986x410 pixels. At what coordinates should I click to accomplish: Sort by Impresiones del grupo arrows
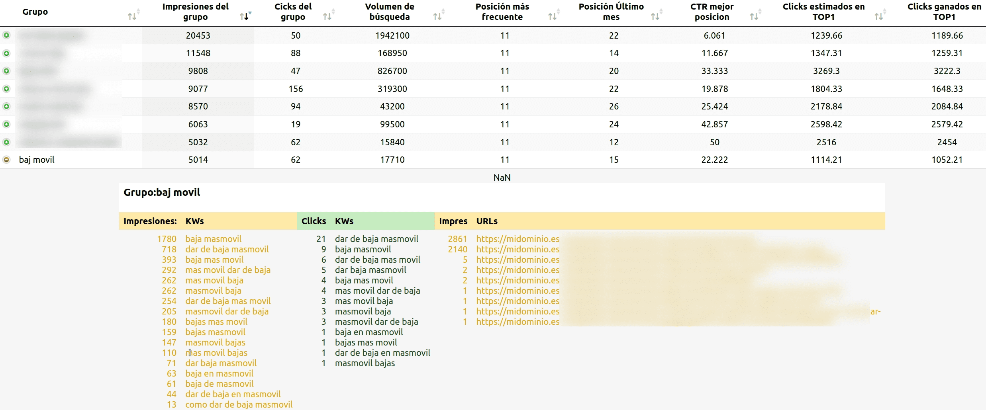[245, 15]
